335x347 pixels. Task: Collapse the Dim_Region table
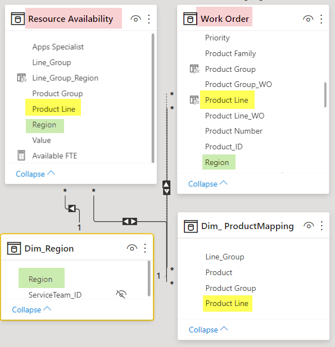(x=31, y=309)
